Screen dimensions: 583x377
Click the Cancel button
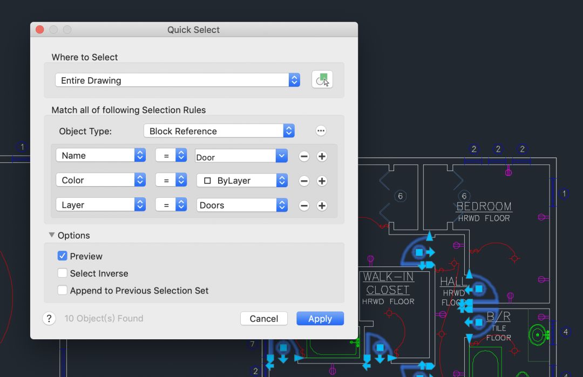click(x=263, y=319)
